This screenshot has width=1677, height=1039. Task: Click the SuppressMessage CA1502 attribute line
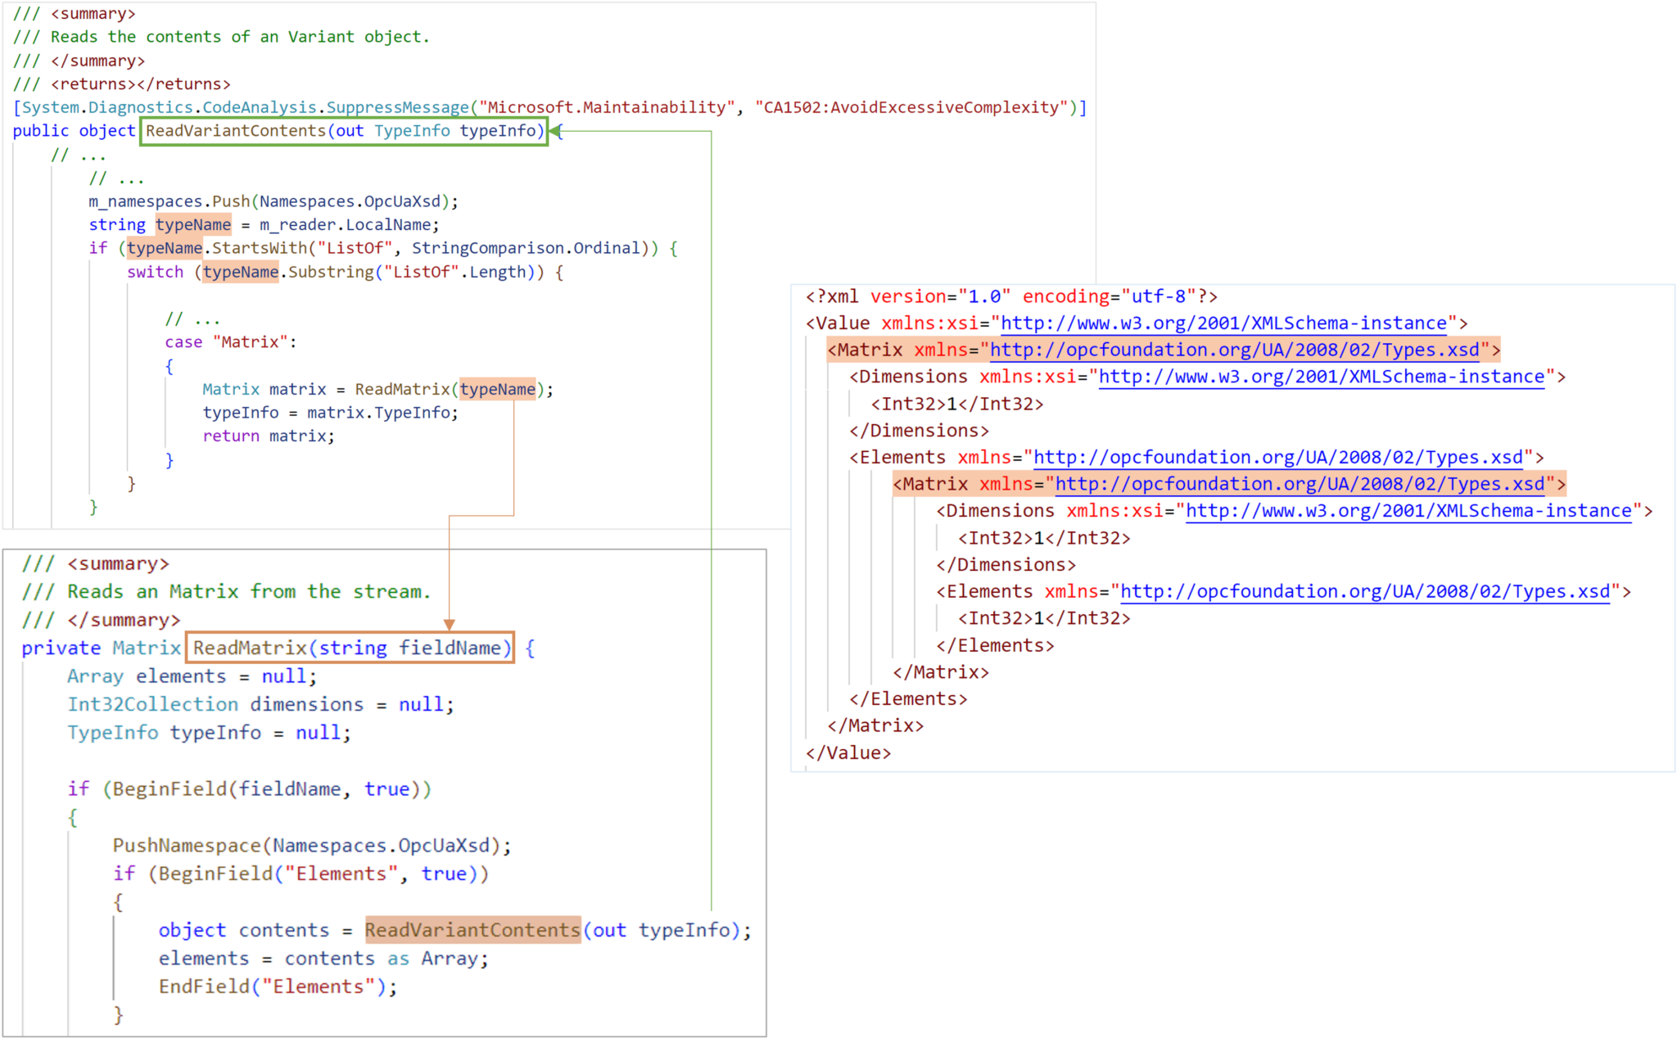(x=550, y=106)
